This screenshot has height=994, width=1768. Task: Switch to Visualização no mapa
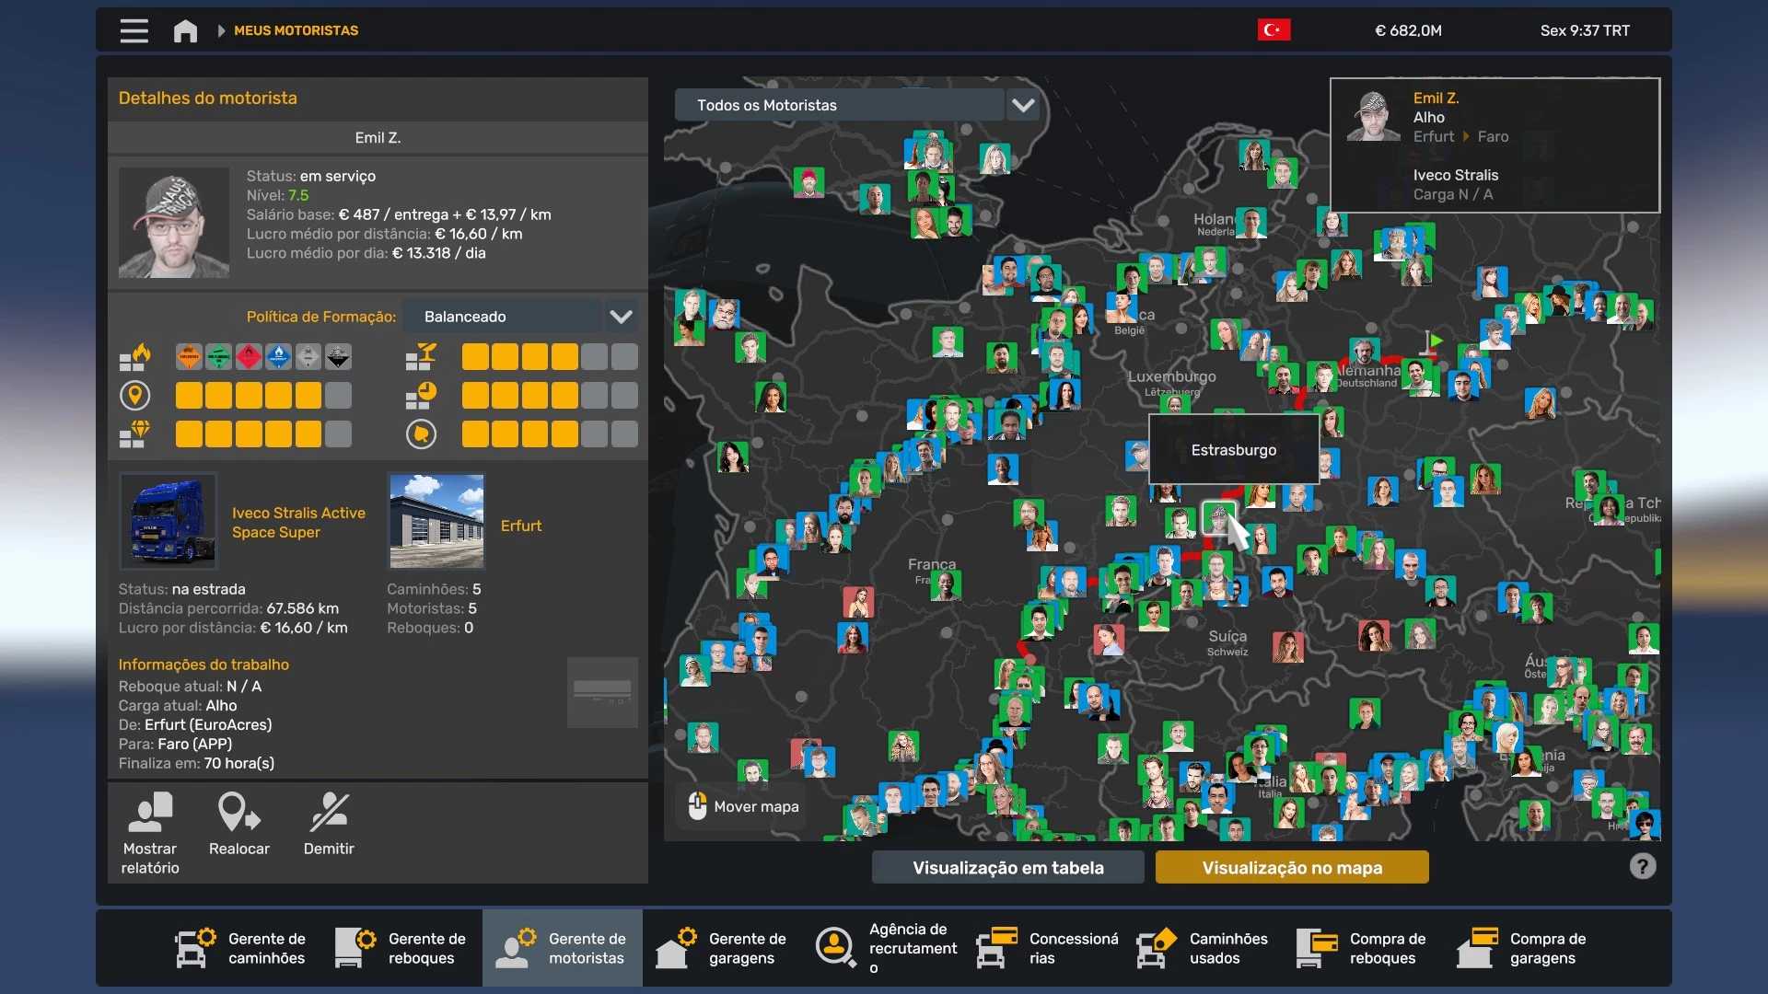(1291, 867)
